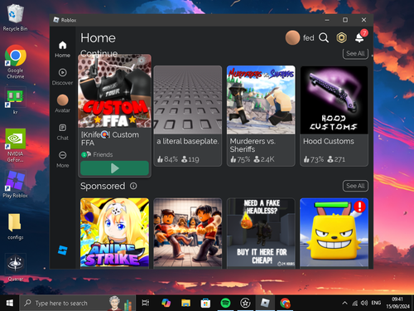Open the Windows Start menu

pyautogui.click(x=10, y=303)
